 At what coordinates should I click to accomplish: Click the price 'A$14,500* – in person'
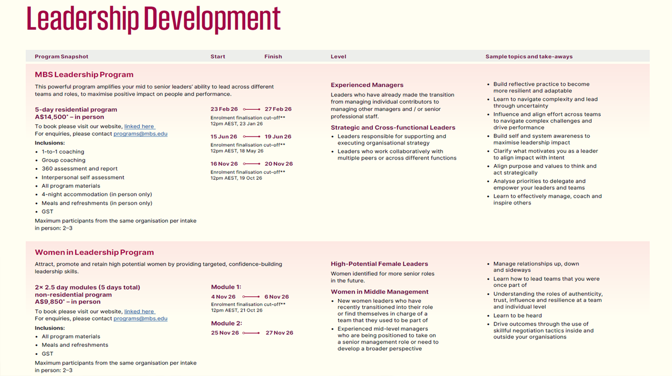(x=69, y=117)
